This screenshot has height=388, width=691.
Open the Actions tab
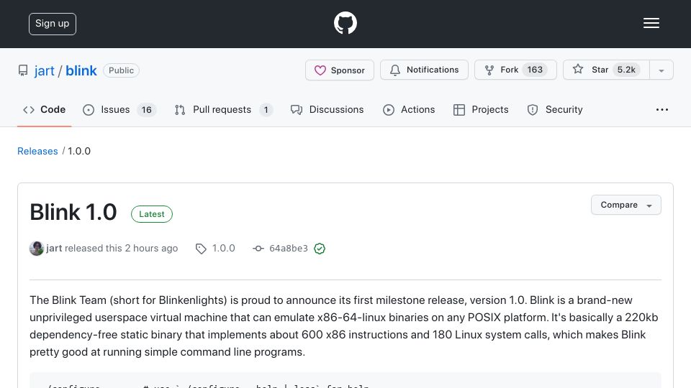pos(409,109)
